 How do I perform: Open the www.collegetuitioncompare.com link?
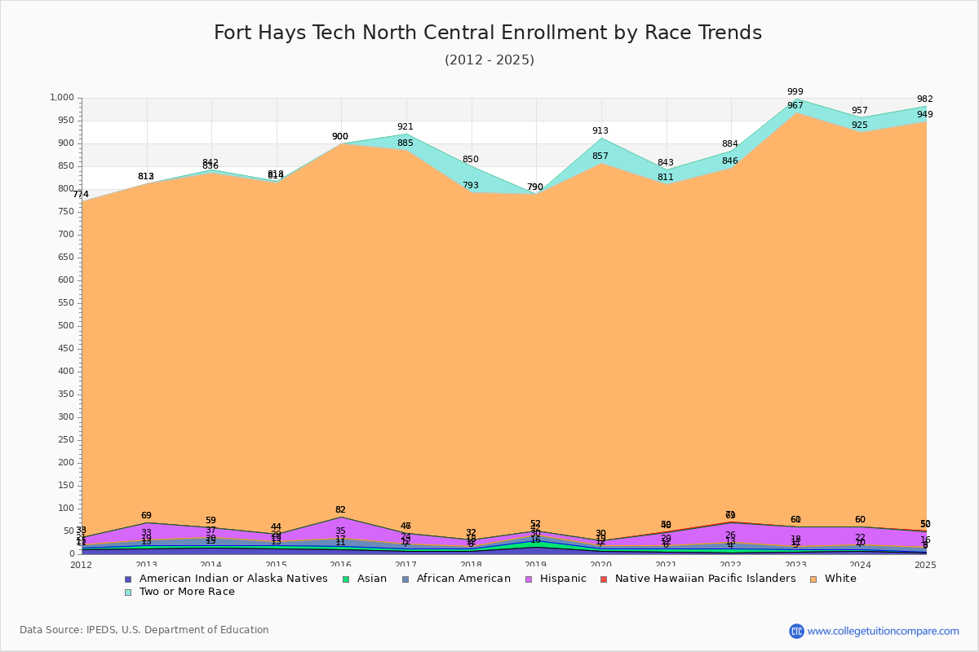[x=884, y=631]
